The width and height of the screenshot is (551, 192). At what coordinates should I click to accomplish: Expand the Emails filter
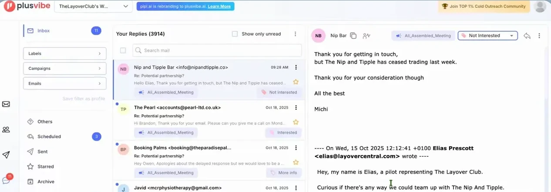(65, 83)
